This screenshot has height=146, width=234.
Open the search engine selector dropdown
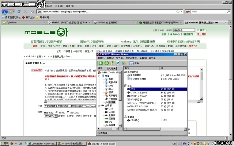188,12
